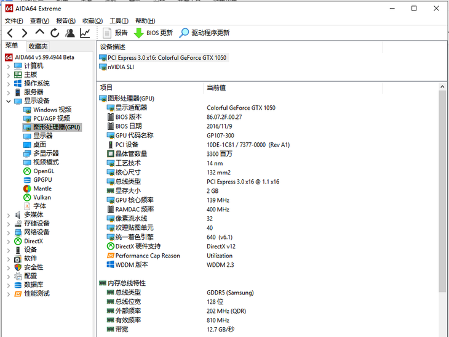Expand the 计算机 tree node
The height and width of the screenshot is (337, 449).
[x=9, y=67]
